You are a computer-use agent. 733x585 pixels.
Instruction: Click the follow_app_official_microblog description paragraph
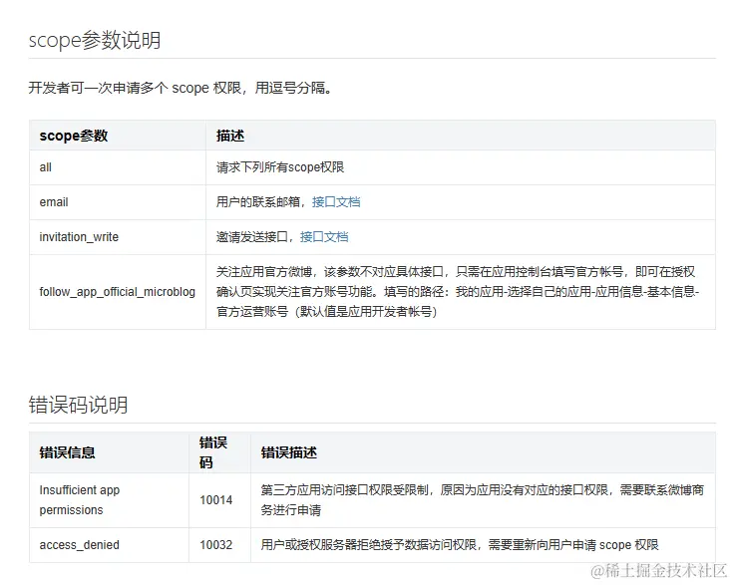click(457, 292)
